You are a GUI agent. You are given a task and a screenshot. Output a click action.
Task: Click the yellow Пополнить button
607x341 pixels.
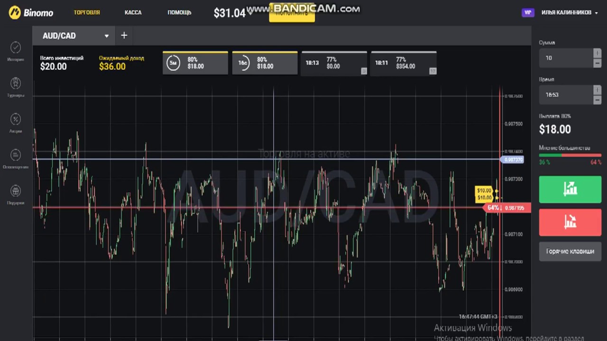click(x=292, y=13)
